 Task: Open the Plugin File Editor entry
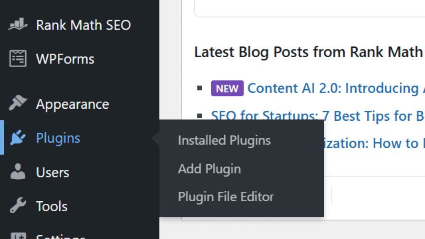[226, 197]
